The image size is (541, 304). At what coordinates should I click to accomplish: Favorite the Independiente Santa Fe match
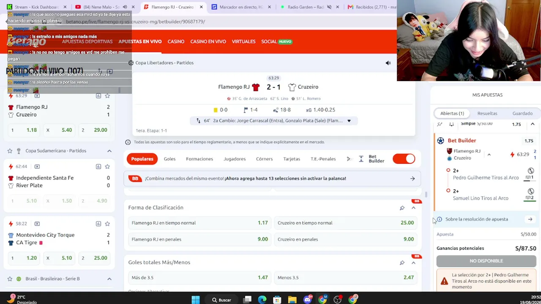point(107,166)
